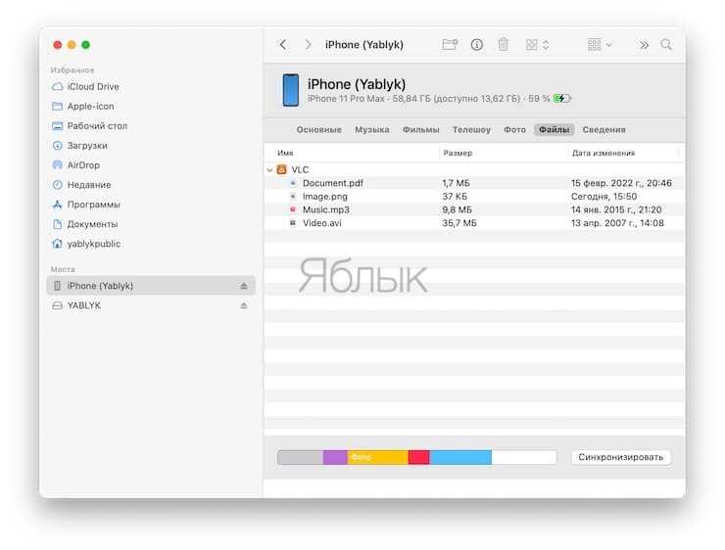Click the gray storage bar segment

point(300,458)
